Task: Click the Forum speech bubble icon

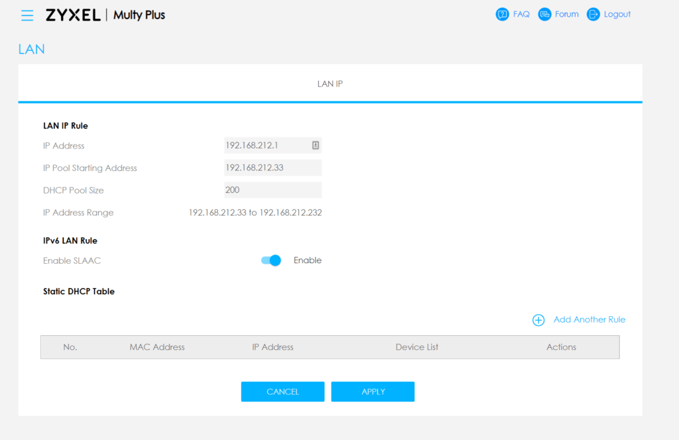Action: pos(544,15)
